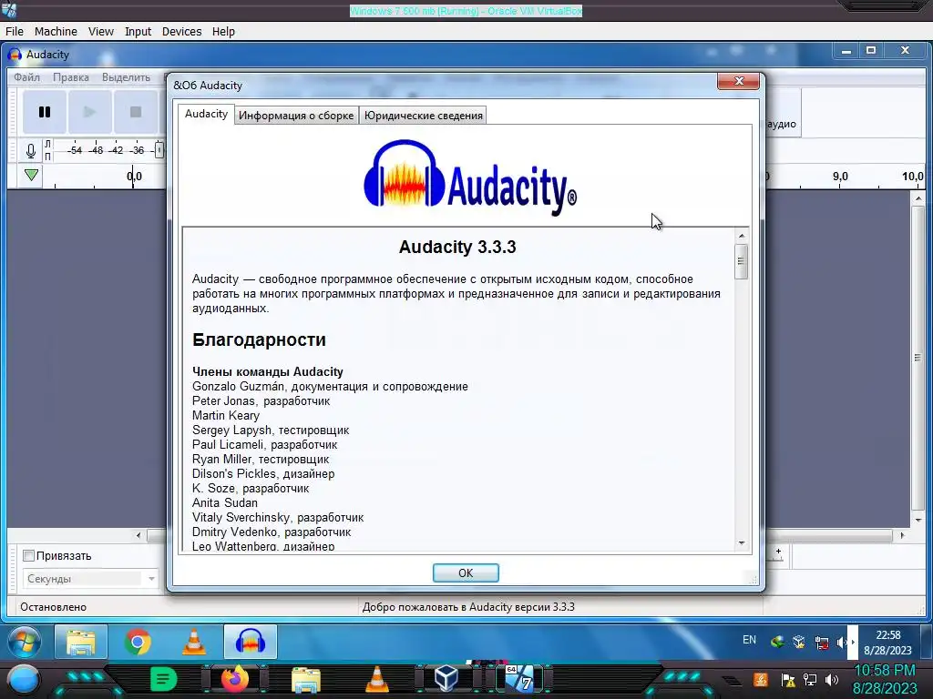
Task: Open Chrome from guest taskbar
Action: click(138, 642)
